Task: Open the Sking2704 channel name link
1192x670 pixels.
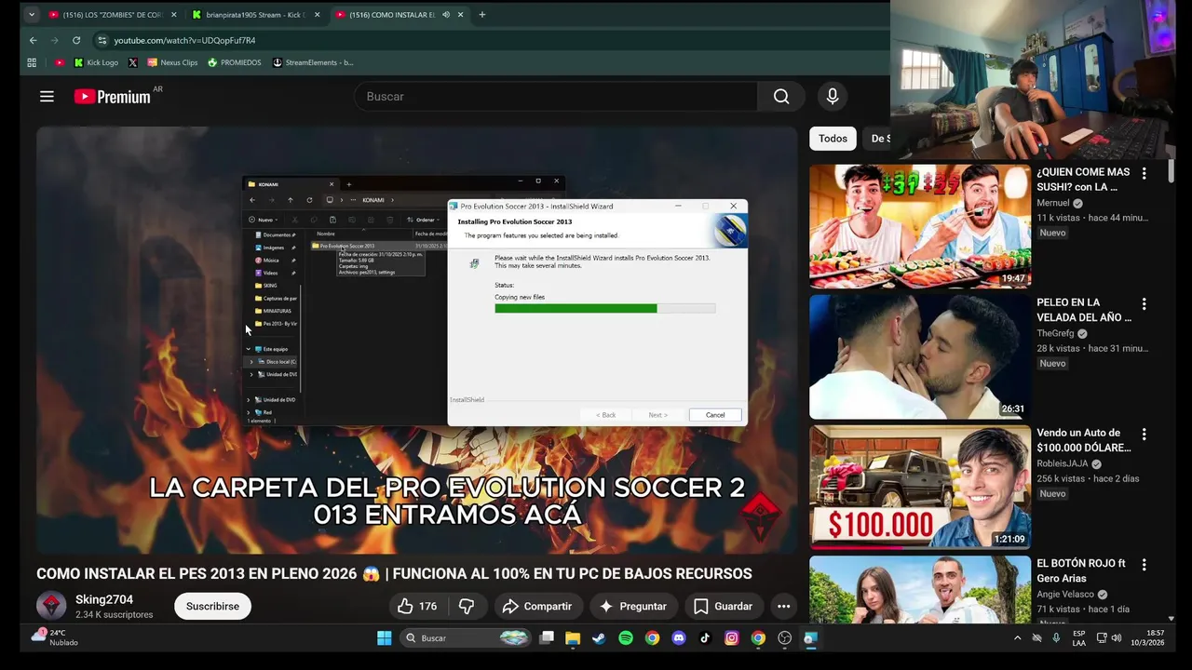Action: click(104, 599)
